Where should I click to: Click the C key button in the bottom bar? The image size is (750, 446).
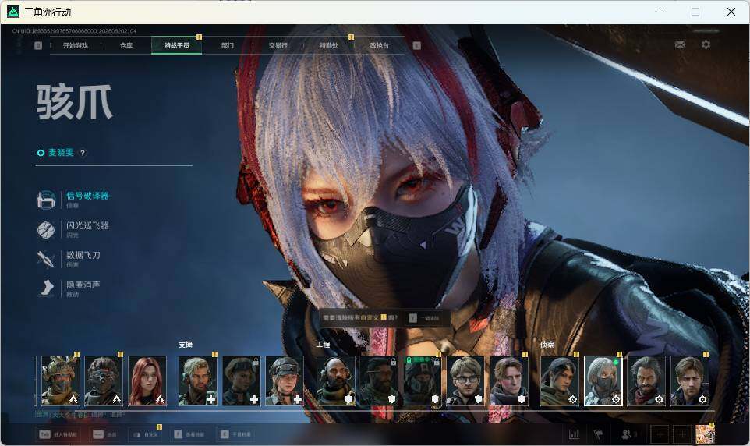coord(235,434)
